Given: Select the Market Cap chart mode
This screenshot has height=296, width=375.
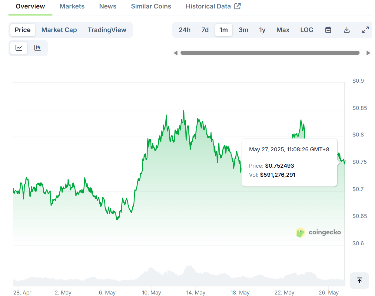Looking at the screenshot, I should (59, 30).
